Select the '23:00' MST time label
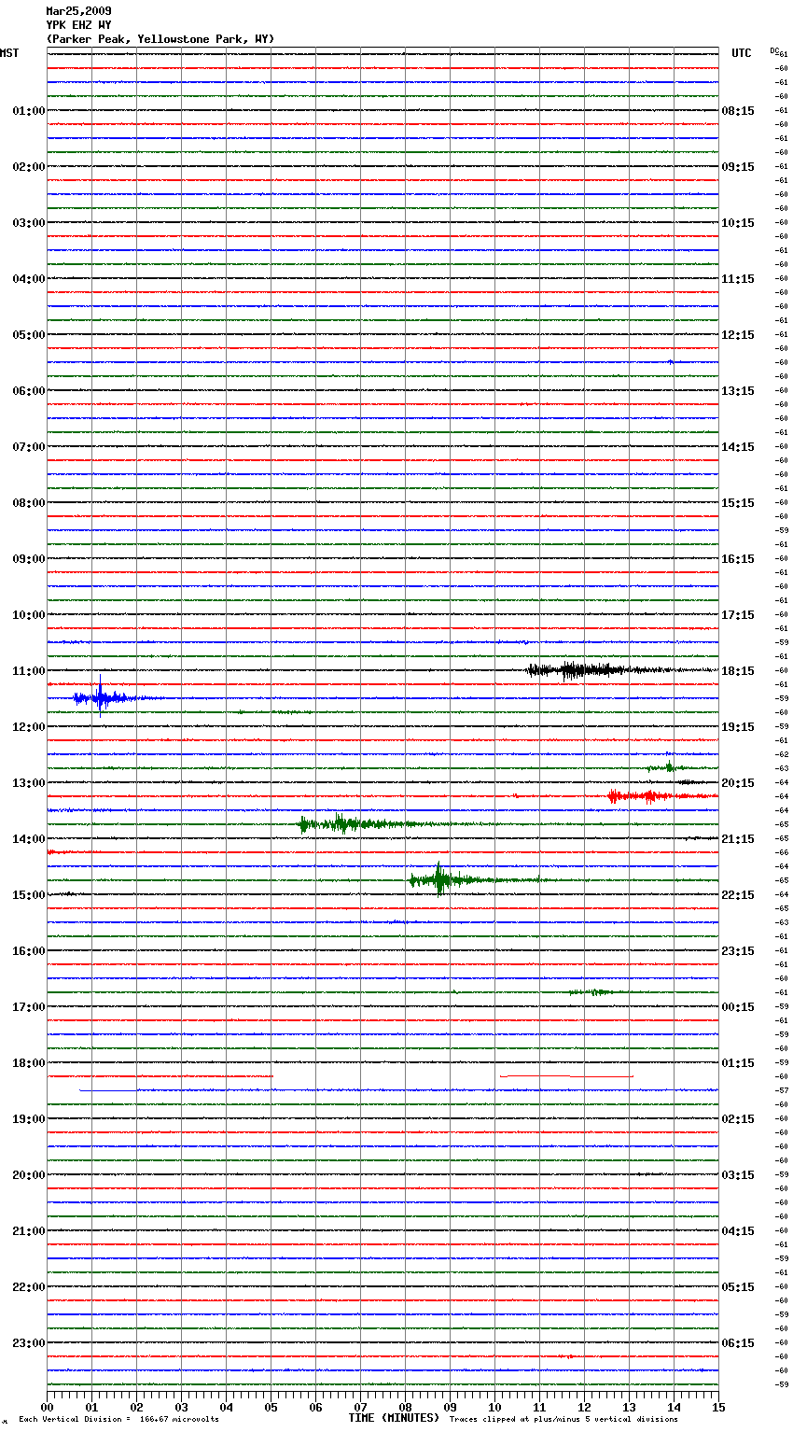Screen dimensions: 793x1432 click(x=29, y=1343)
